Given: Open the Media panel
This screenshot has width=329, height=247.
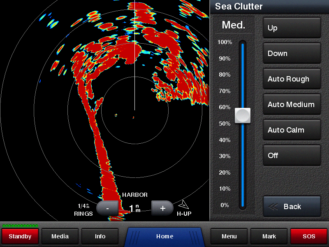Looking at the screenshot, I should (x=60, y=236).
